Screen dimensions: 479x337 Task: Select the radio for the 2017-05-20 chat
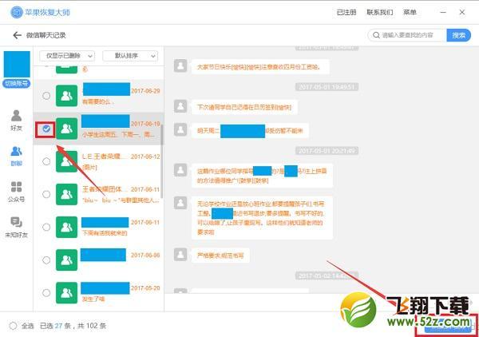coord(46,293)
